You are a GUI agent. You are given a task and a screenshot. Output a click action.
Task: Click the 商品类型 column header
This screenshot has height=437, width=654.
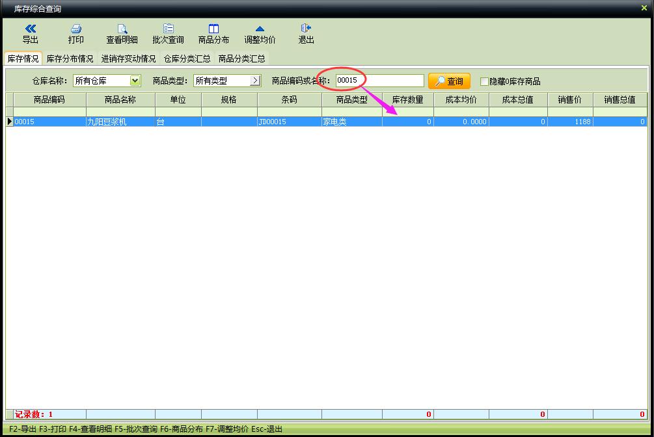point(351,99)
